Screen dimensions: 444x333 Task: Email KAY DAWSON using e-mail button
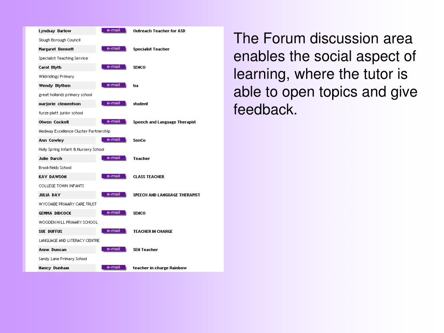(114, 176)
